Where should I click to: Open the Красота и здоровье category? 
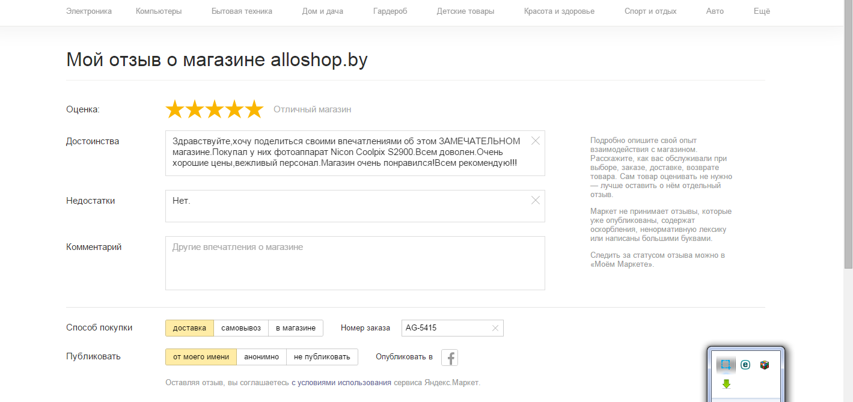(559, 11)
